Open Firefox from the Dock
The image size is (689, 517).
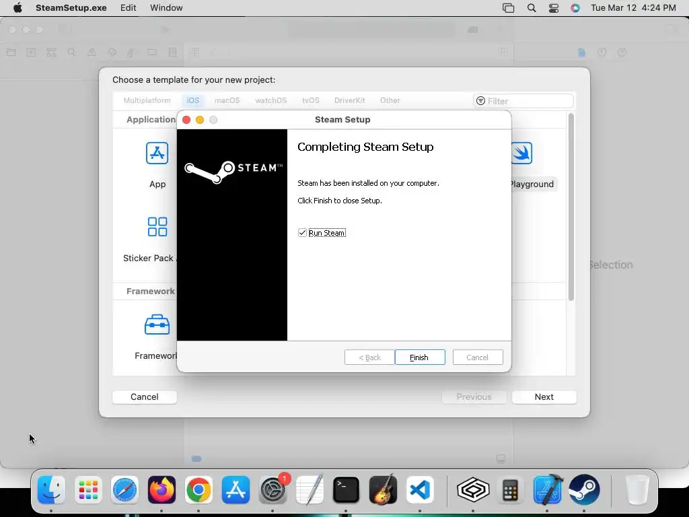[x=161, y=490]
